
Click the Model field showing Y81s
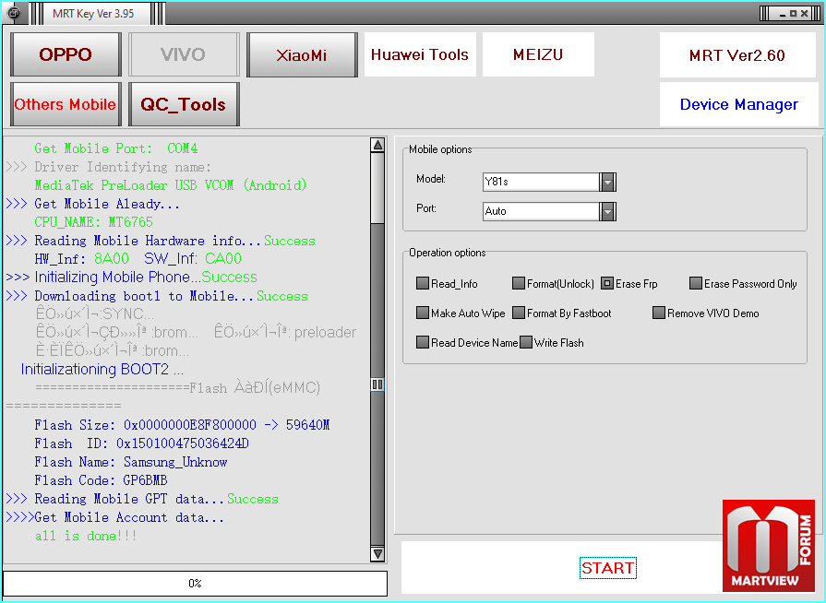coord(541,182)
